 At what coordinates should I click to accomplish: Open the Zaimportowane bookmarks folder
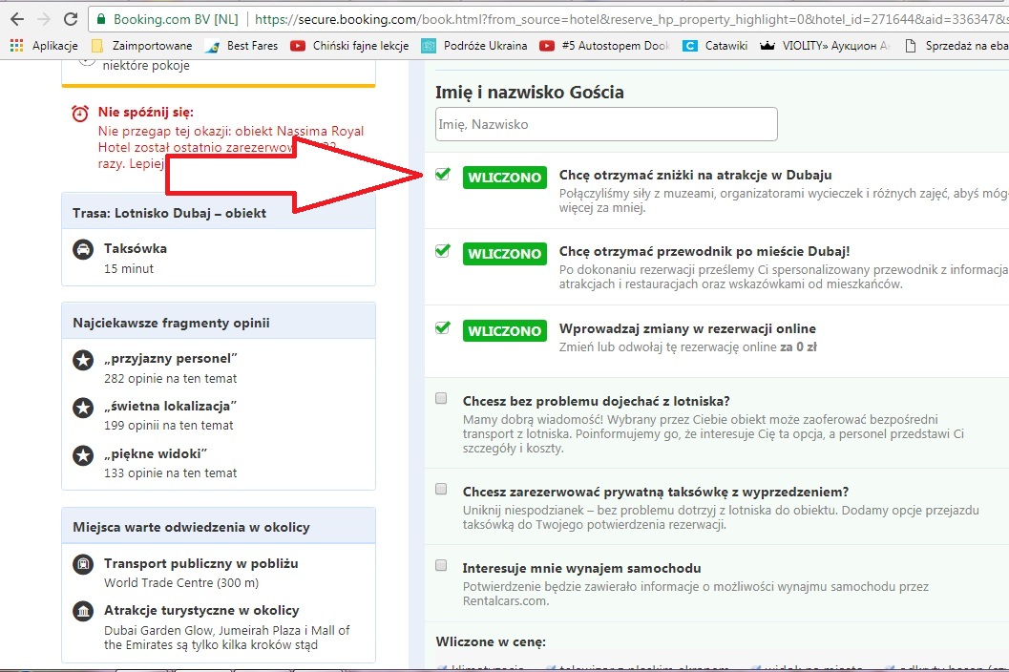tap(141, 46)
